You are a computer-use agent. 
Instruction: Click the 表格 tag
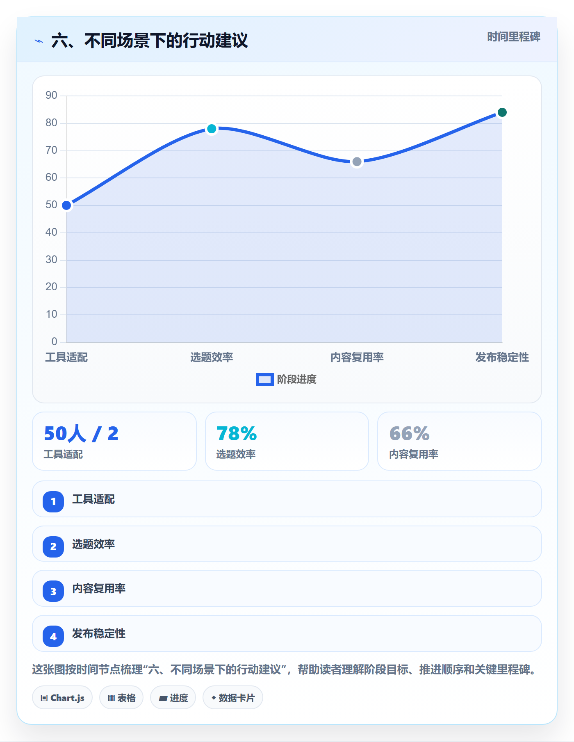[121, 698]
